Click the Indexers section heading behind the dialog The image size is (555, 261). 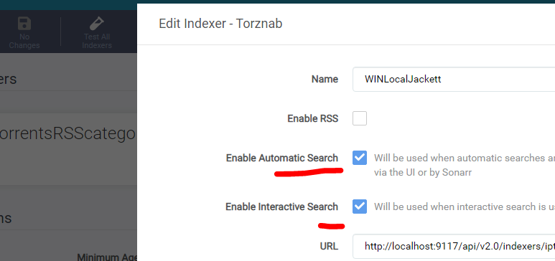(8, 79)
